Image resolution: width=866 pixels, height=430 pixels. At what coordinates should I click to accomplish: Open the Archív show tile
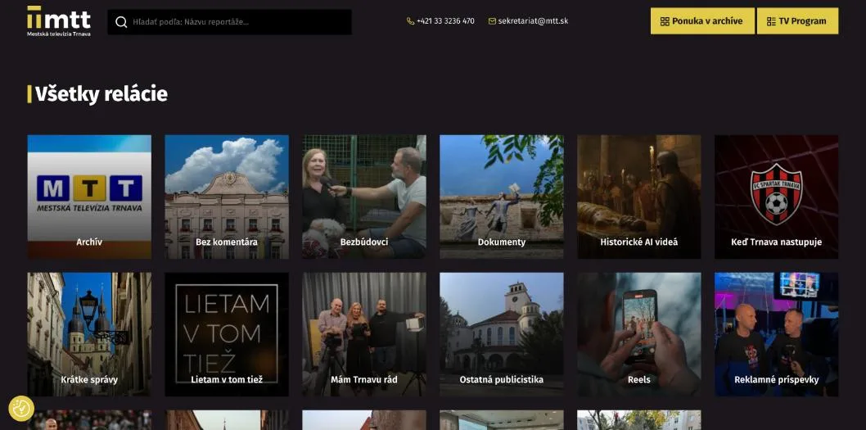(89, 197)
